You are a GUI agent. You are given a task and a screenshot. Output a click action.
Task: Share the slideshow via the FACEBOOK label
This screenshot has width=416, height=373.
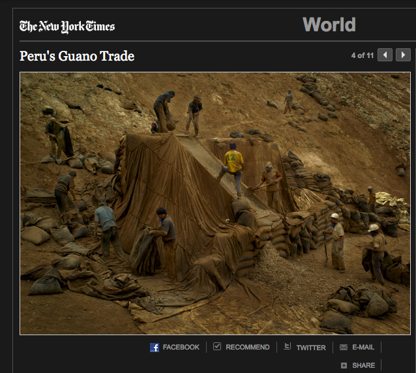pos(181,348)
